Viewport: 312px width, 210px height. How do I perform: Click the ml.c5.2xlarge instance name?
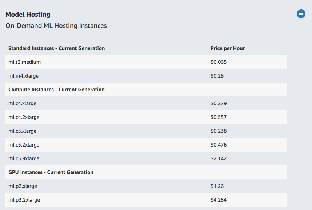point(24,145)
